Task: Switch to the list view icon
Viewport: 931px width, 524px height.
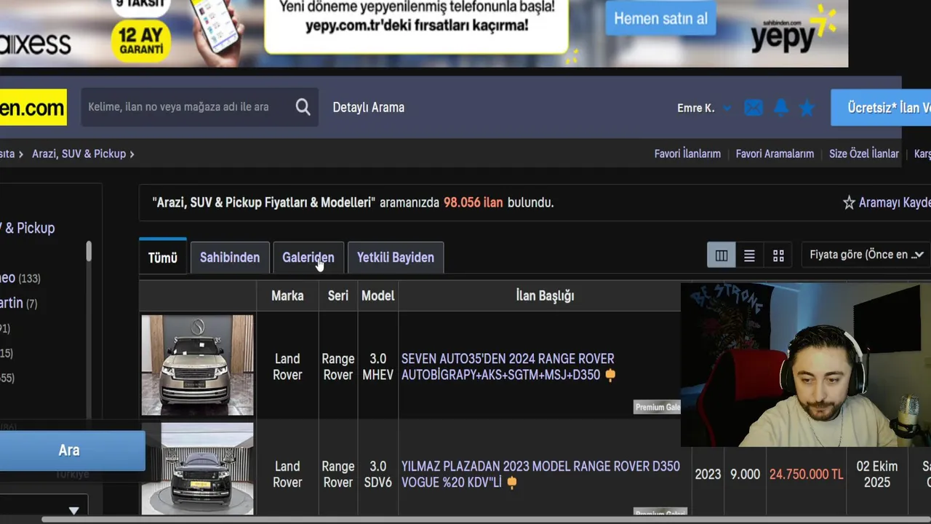Action: pyautogui.click(x=749, y=255)
